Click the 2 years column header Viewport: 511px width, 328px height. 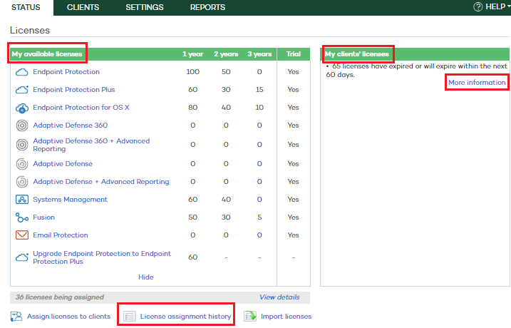click(x=226, y=54)
